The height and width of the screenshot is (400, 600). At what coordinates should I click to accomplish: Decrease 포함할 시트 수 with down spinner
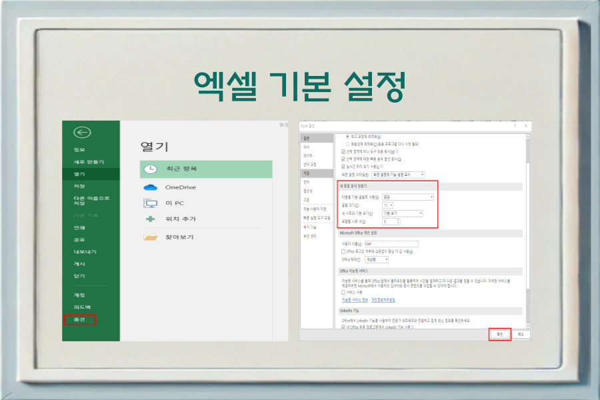click(x=399, y=223)
